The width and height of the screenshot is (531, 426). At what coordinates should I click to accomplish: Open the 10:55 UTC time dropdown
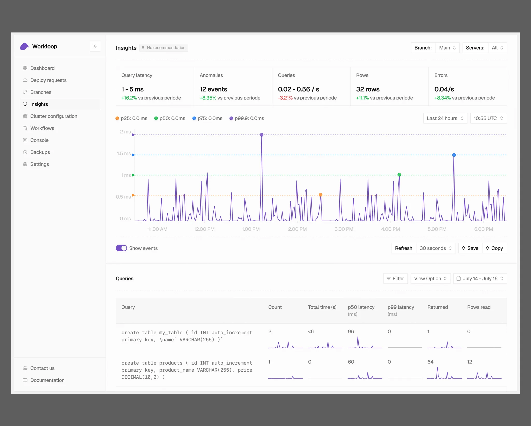click(488, 118)
